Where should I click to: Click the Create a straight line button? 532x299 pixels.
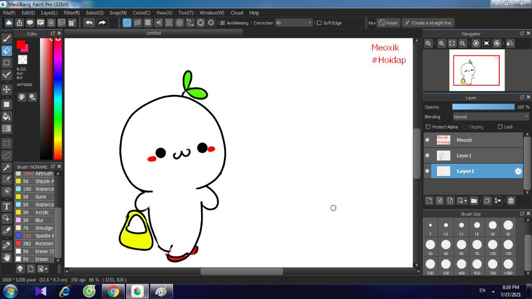428,23
